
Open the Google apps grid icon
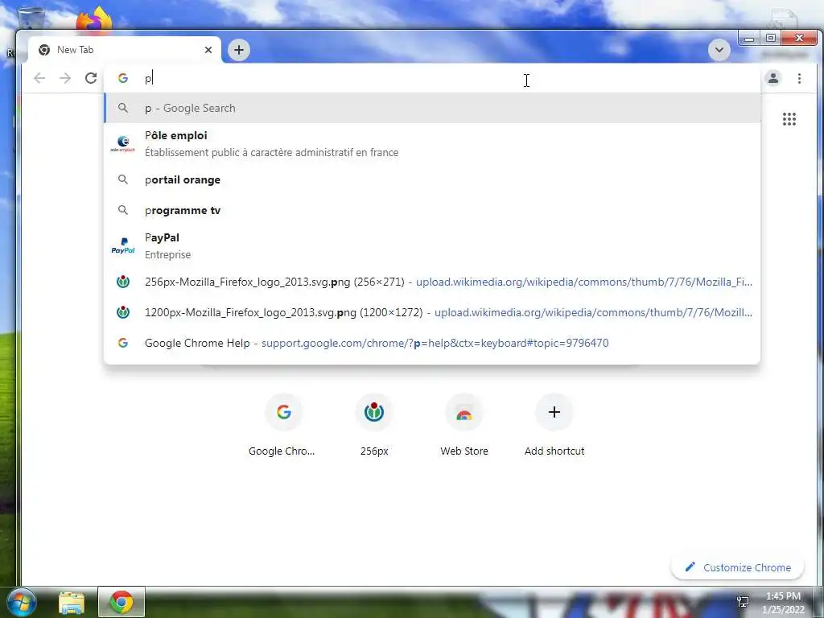tap(789, 119)
